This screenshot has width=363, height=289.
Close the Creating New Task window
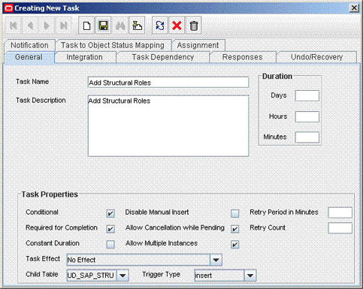point(354,8)
